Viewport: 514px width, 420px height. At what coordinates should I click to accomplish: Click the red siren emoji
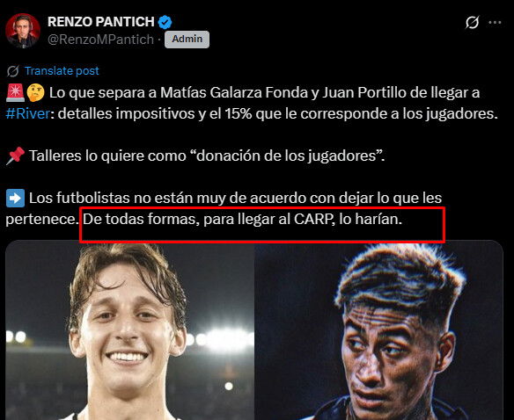click(x=15, y=92)
